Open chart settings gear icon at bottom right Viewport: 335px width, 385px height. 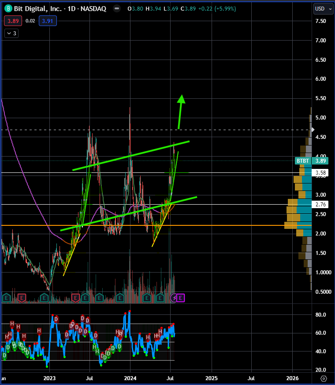tap(324, 378)
